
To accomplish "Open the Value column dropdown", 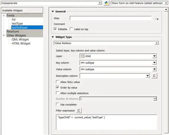I will point(118,69).
